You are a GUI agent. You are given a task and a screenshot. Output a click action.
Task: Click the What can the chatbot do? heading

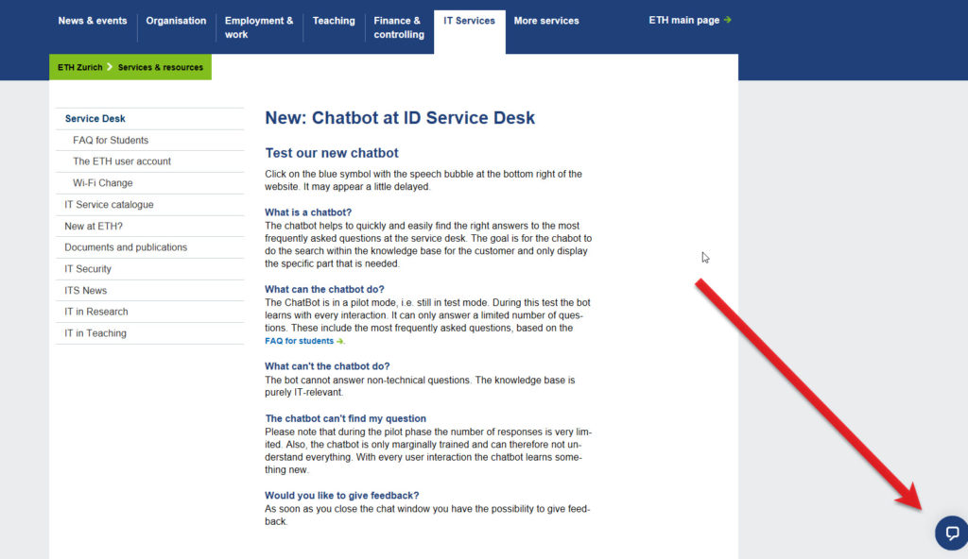pos(325,289)
